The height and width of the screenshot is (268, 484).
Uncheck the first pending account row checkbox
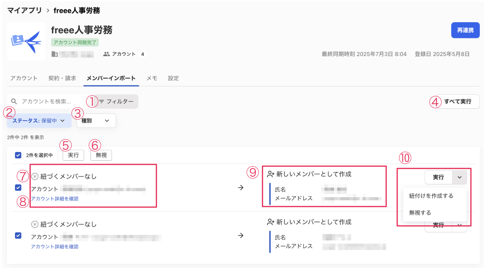[18, 187]
